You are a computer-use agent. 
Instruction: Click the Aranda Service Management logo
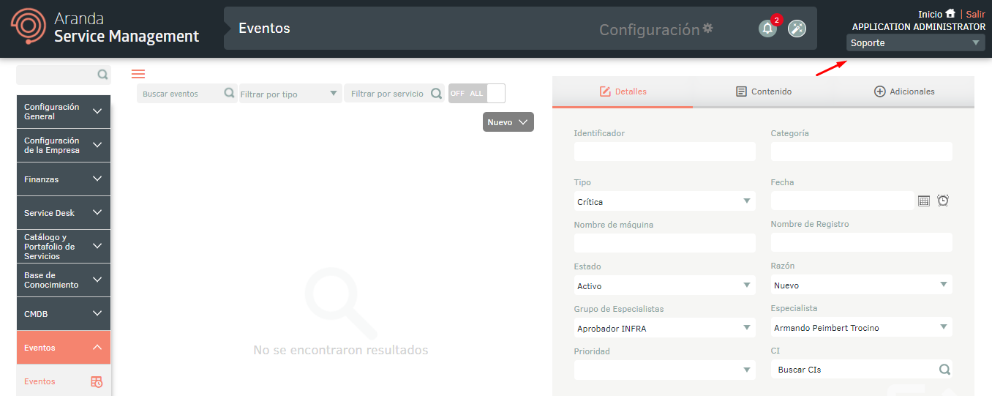[105, 27]
